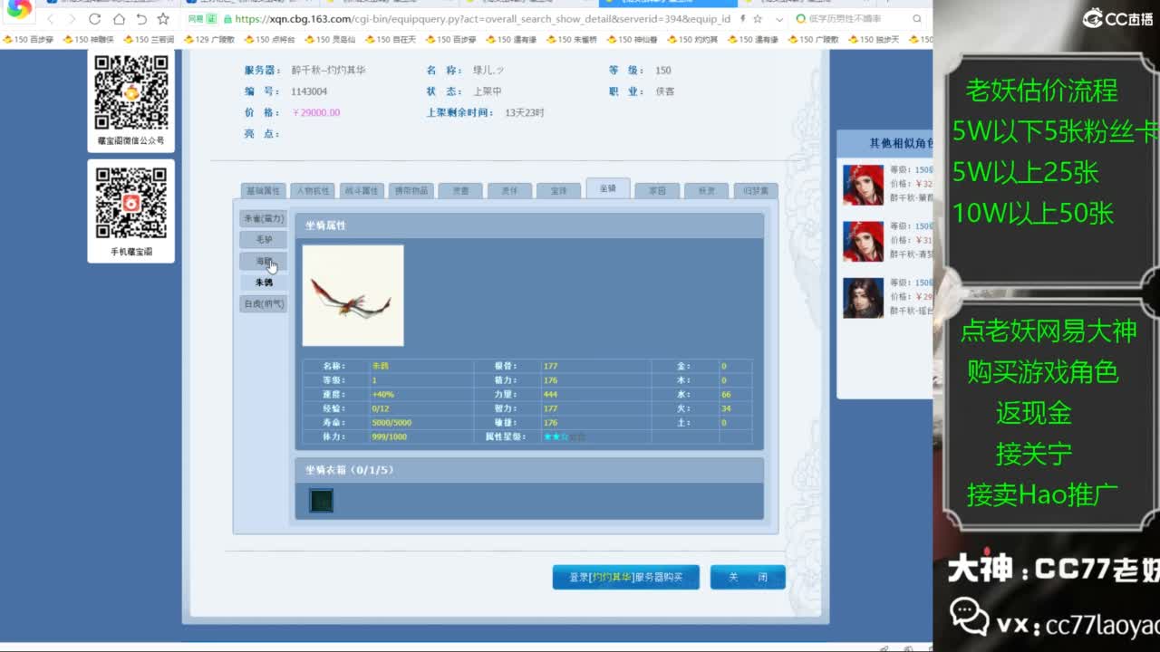Click the third similar character avatar
The width and height of the screenshot is (1160, 652).
(x=863, y=297)
